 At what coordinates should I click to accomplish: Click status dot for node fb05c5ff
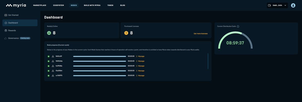[49, 56]
